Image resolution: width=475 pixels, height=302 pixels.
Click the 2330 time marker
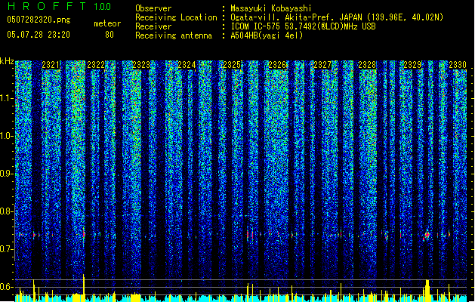[x=458, y=65]
